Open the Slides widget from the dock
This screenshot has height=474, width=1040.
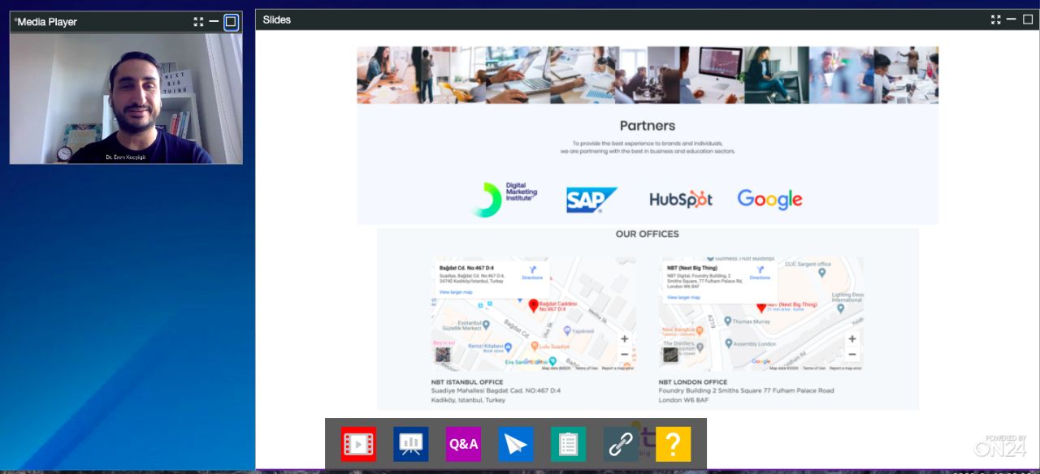point(411,444)
